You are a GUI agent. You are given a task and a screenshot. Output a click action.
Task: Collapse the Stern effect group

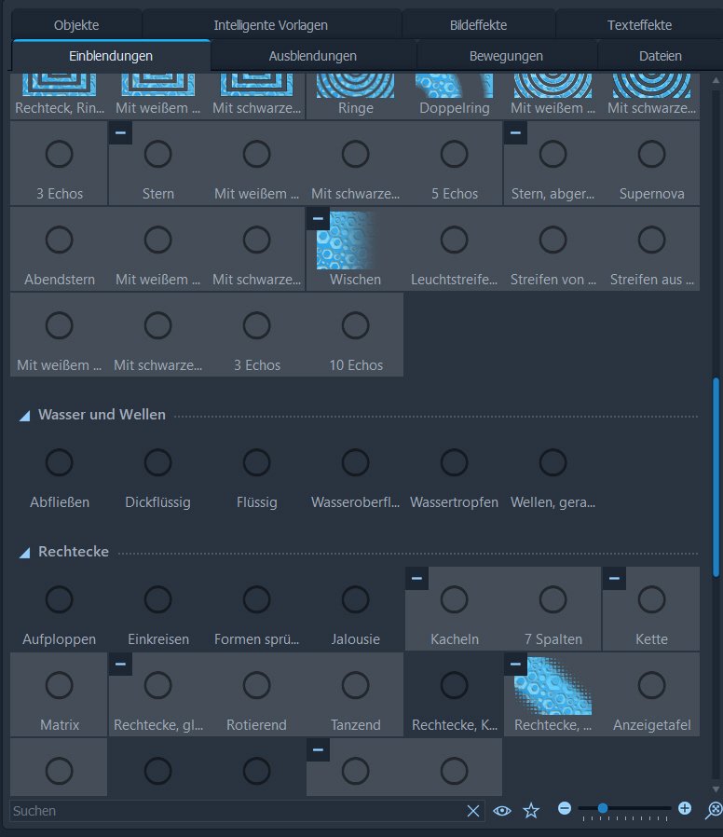120,133
